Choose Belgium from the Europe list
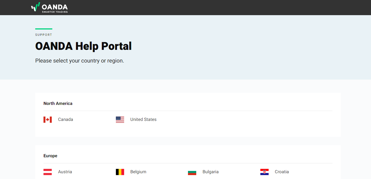The image size is (371, 179). click(x=138, y=172)
